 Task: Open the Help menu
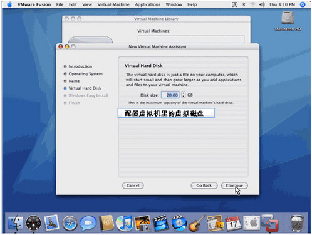tap(192, 4)
